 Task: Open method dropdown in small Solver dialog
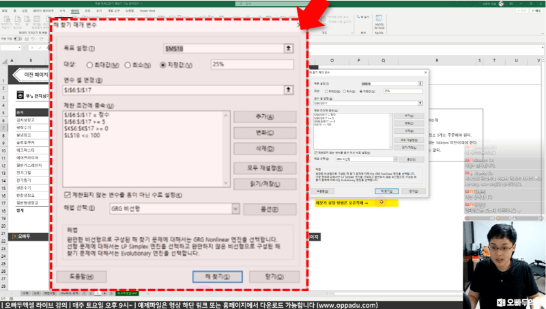[x=395, y=159]
